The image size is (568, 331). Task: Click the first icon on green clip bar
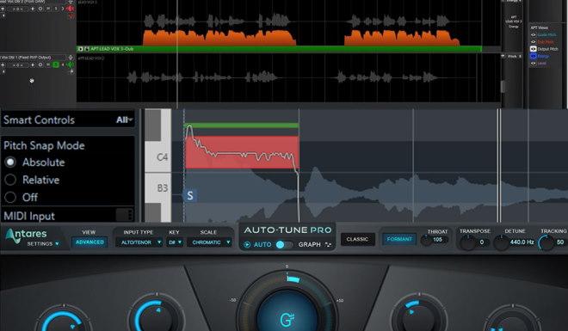click(80, 49)
